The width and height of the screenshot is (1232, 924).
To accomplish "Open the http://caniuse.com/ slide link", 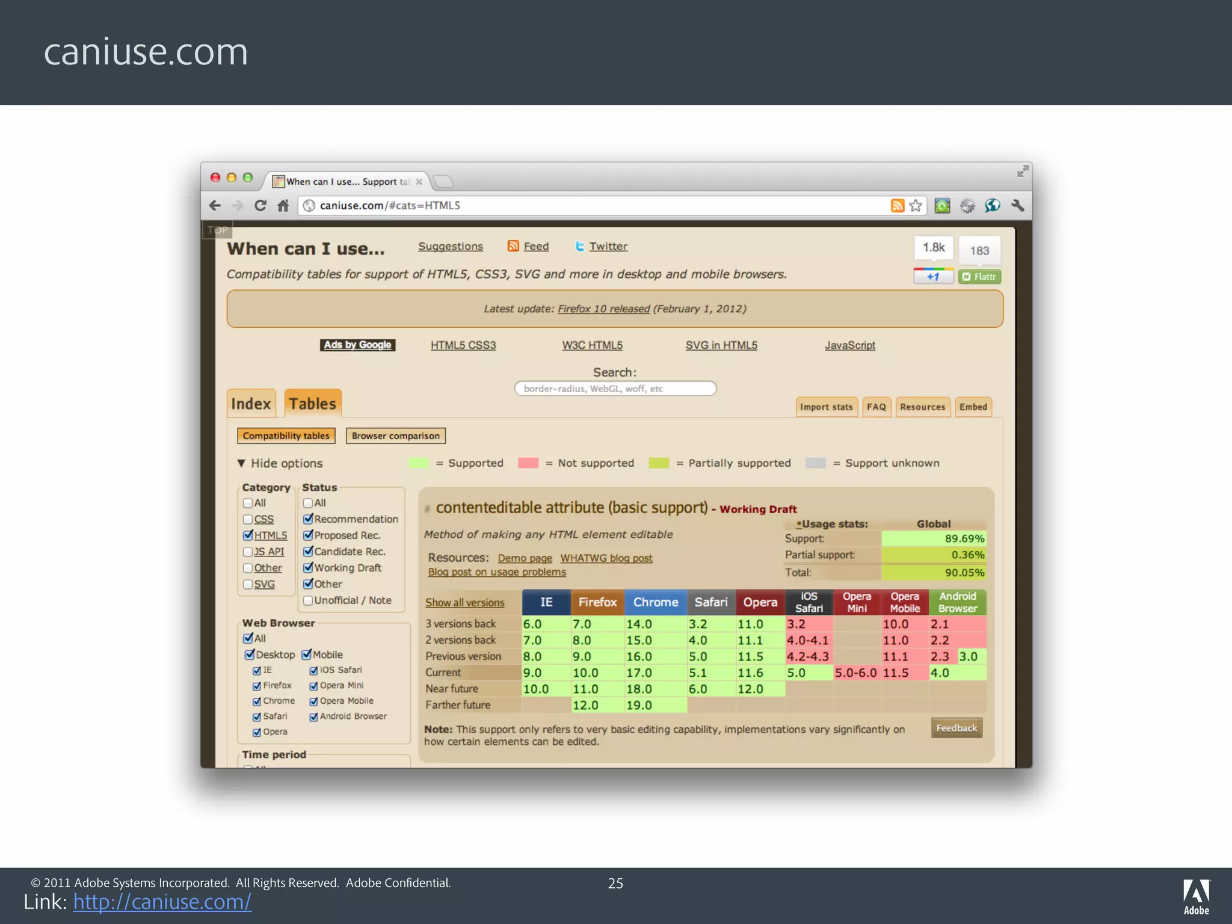I will coord(162,902).
